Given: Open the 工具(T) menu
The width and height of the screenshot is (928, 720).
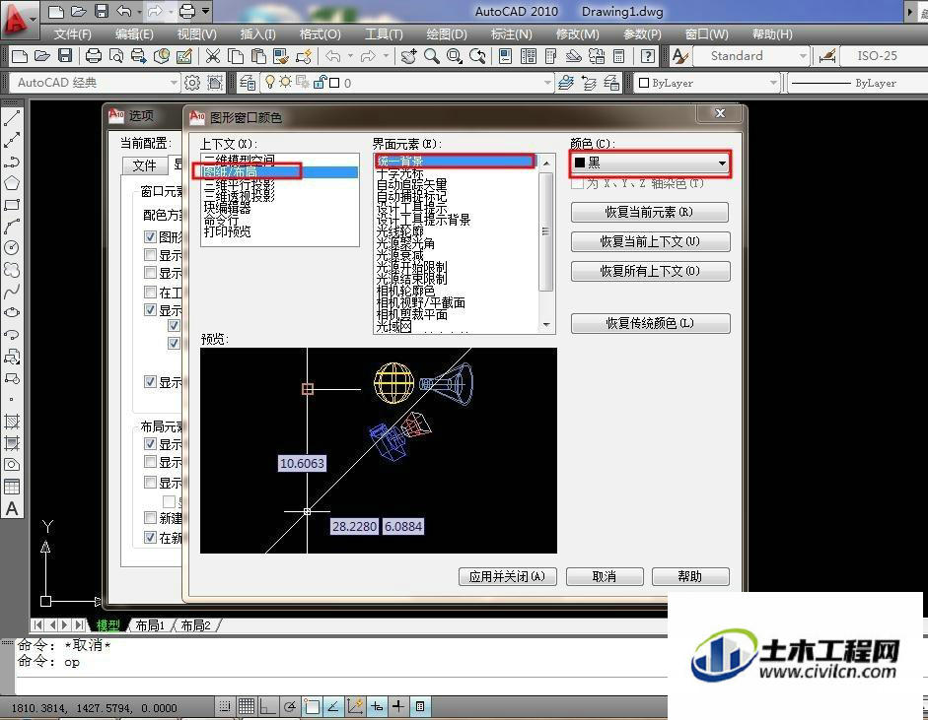Looking at the screenshot, I should coord(384,34).
